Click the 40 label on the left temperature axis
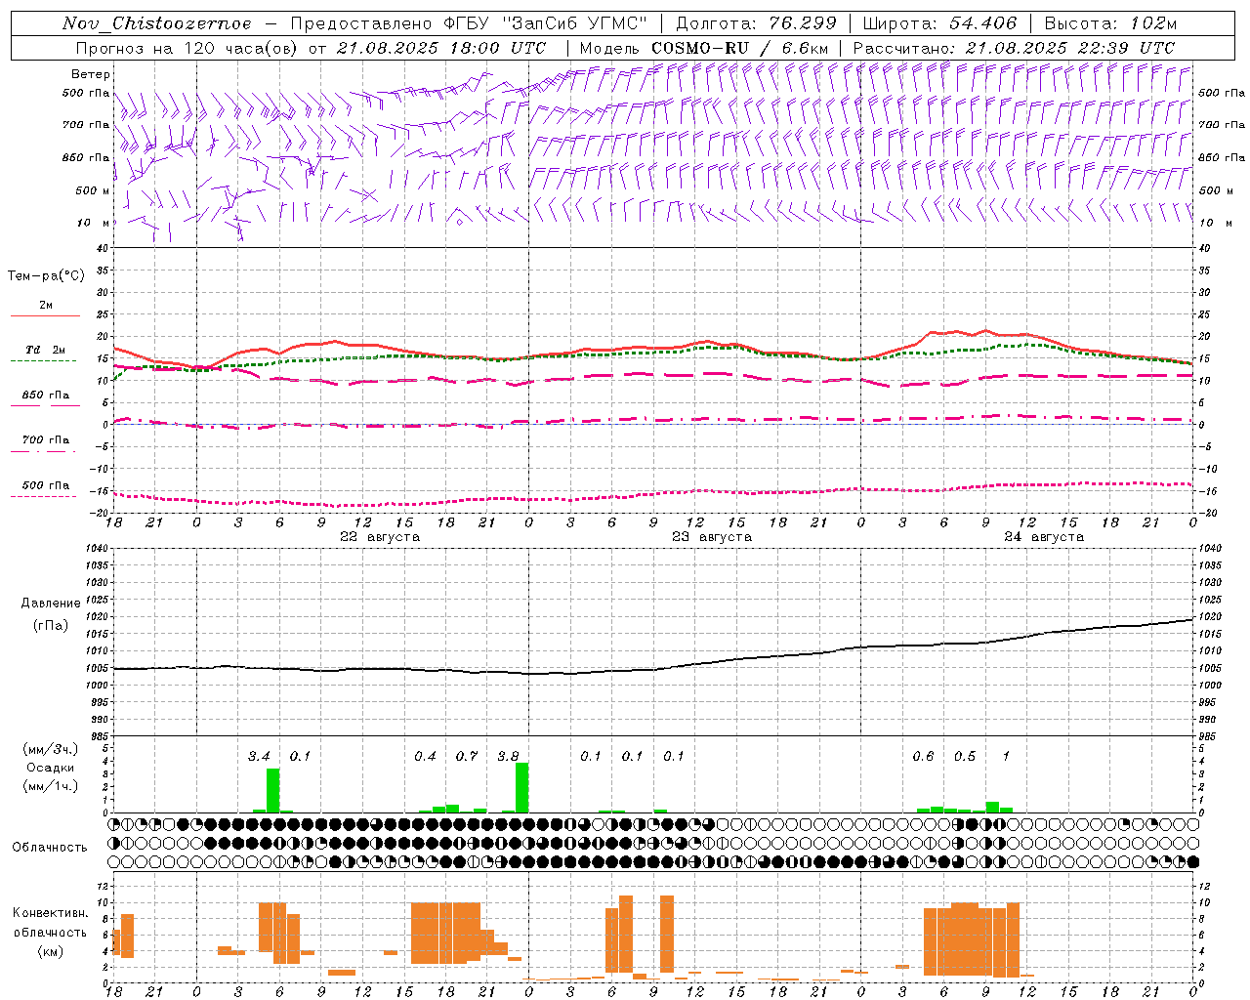Viewport: 1250px width, 1000px height. (103, 248)
